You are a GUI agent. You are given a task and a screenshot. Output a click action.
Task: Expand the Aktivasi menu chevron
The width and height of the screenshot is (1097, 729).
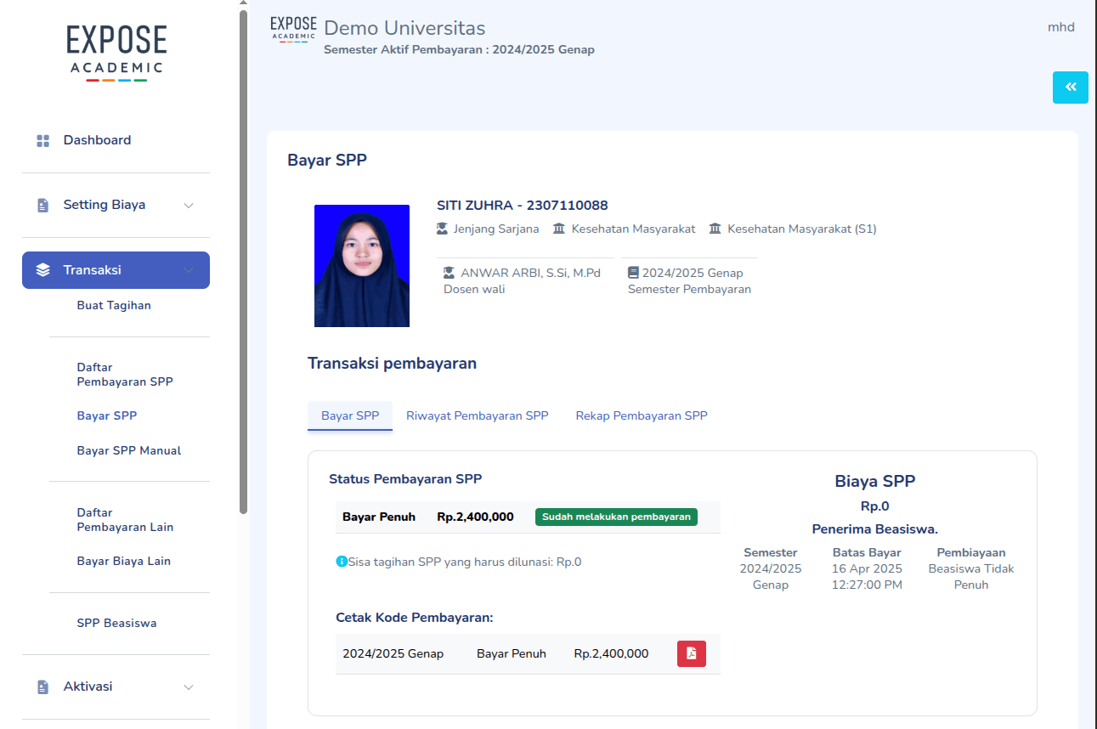click(189, 687)
